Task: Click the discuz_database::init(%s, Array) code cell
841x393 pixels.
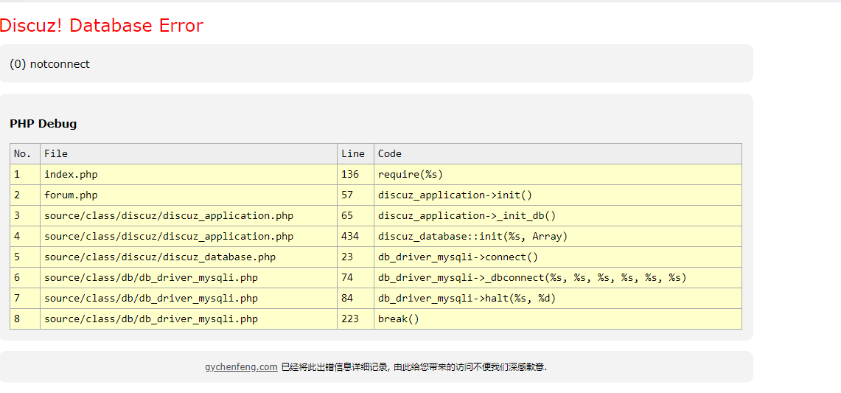Action: click(x=472, y=236)
